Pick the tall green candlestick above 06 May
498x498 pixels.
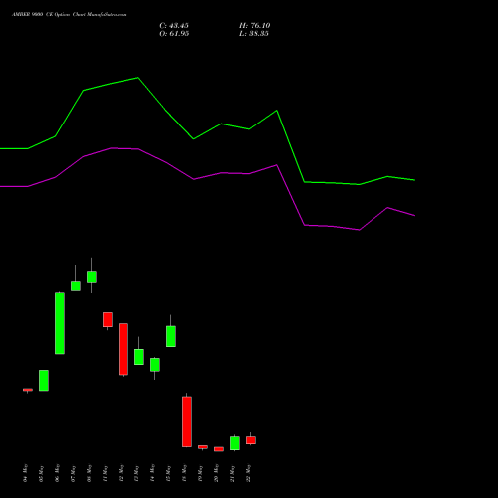(60, 323)
